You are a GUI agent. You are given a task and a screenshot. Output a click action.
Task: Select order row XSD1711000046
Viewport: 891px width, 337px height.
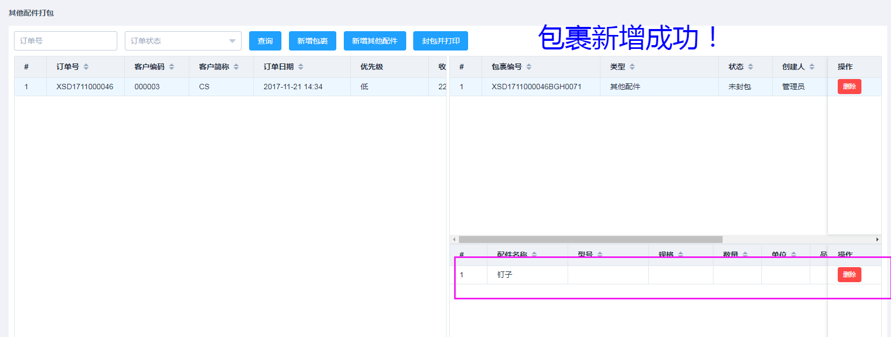[x=85, y=87]
